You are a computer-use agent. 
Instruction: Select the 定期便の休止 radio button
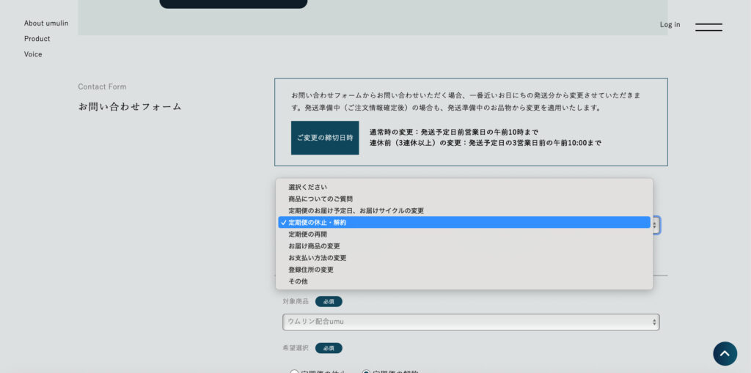click(x=294, y=371)
